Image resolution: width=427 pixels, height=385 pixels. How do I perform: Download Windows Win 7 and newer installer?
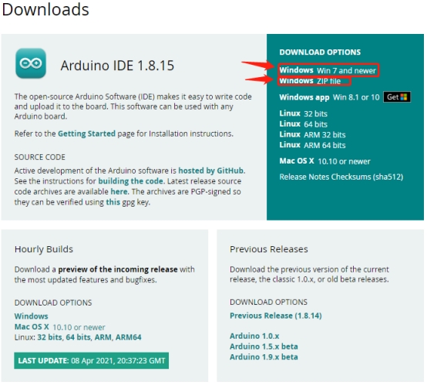click(x=328, y=70)
